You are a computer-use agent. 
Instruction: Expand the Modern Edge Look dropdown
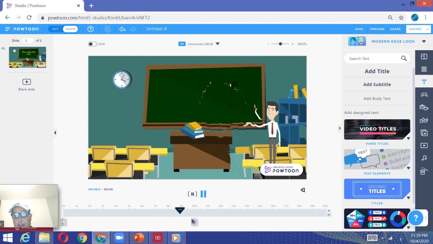(x=424, y=41)
